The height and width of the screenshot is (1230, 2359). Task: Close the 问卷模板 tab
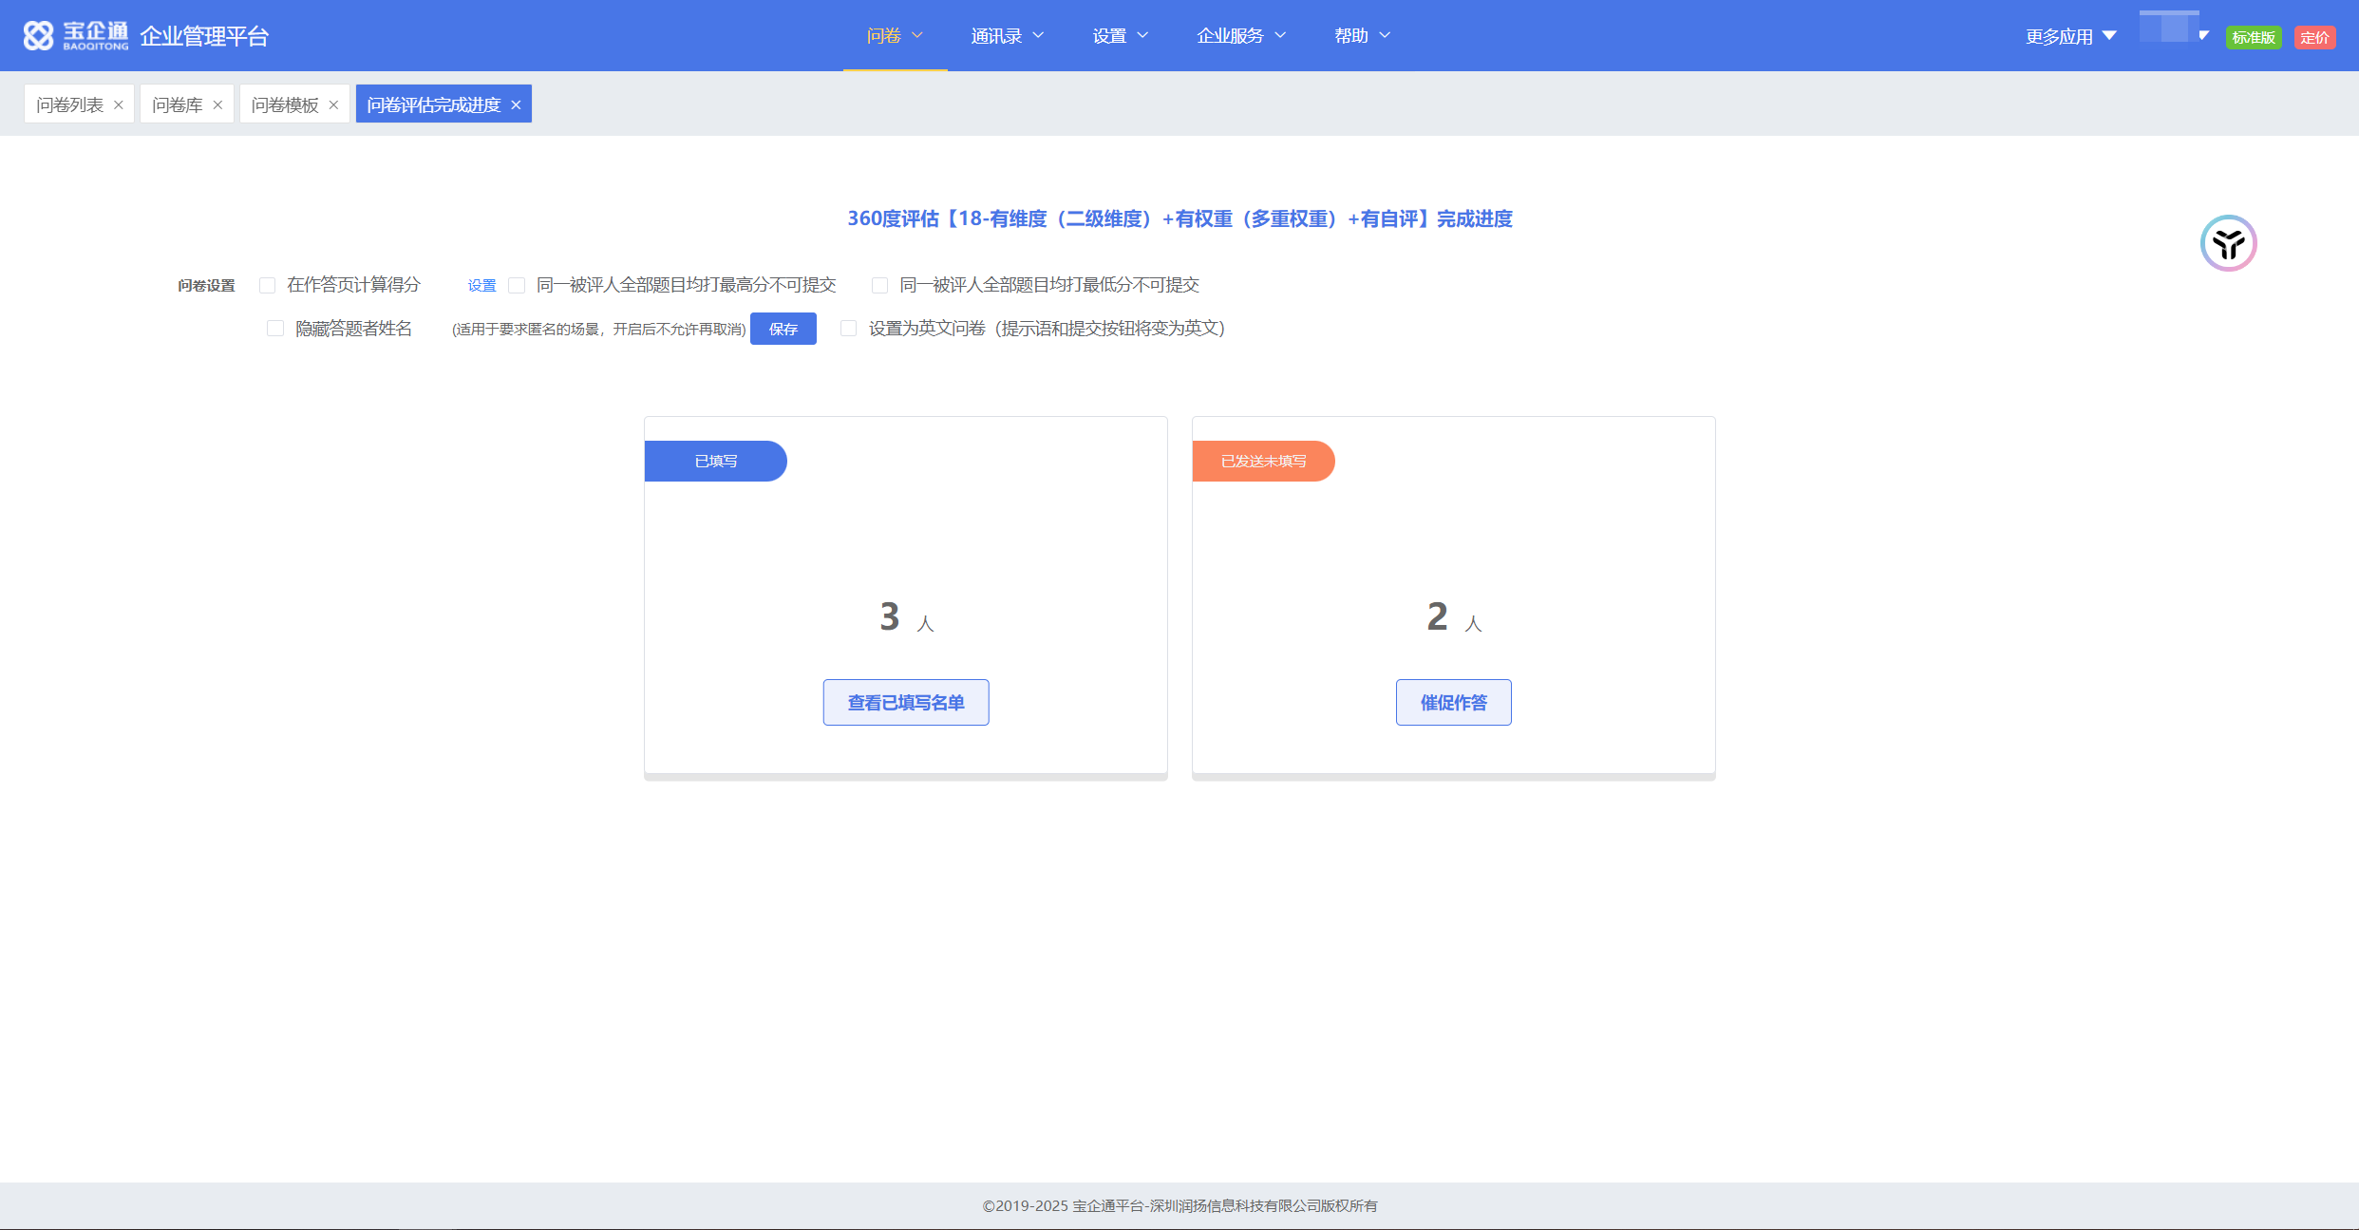pyautogui.click(x=333, y=105)
